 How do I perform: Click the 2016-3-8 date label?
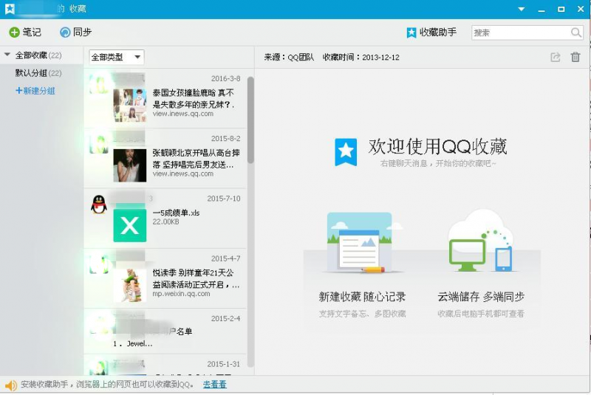point(225,79)
